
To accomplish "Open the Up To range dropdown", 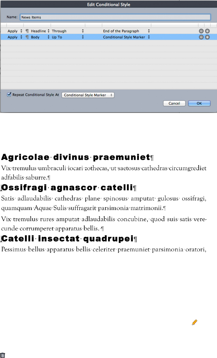I will tap(68, 37).
